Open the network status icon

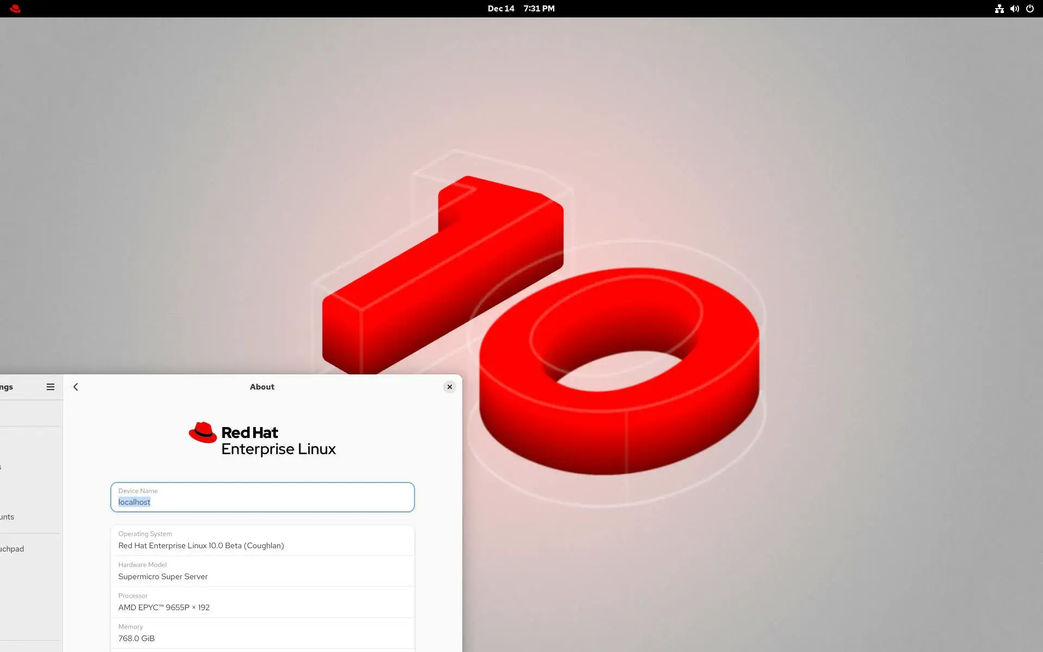point(999,9)
